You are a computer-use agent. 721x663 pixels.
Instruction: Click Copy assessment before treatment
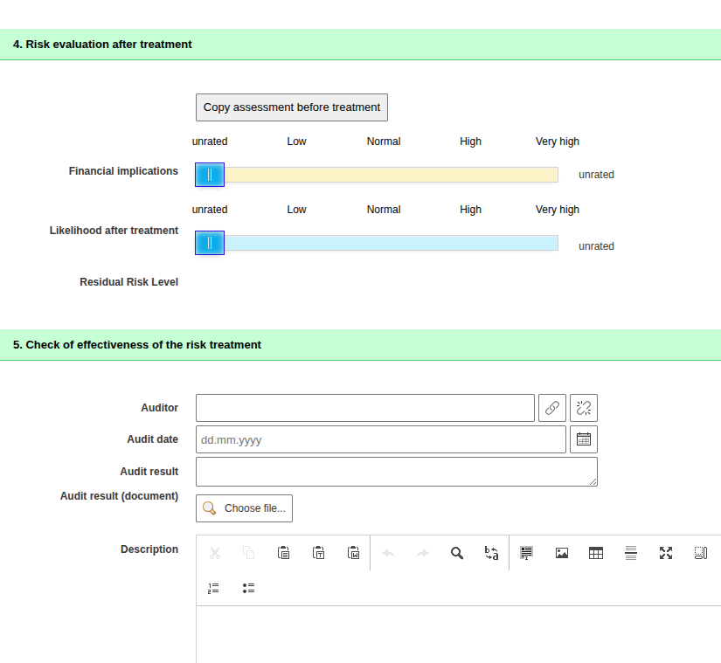(x=291, y=107)
